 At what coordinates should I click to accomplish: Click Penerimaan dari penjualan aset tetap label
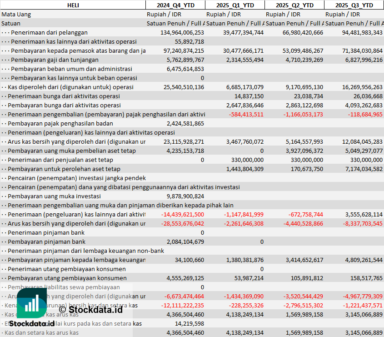tap(60, 160)
